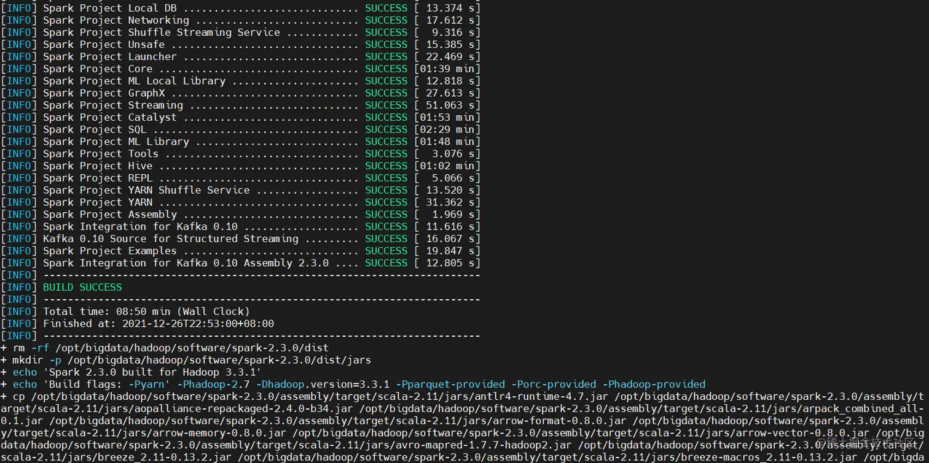Select 'Spark Project Streaming' log text

(x=113, y=105)
